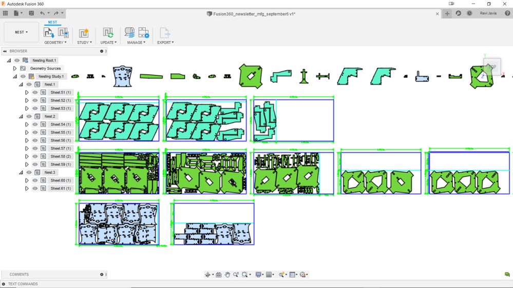
Task: Open the extensions icon near the clock
Action: click(x=459, y=13)
